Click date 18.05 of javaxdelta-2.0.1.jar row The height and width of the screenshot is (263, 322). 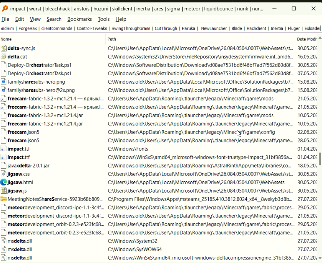[307, 166]
